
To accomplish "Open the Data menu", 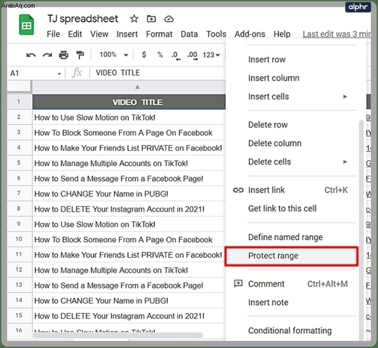I will click(189, 34).
